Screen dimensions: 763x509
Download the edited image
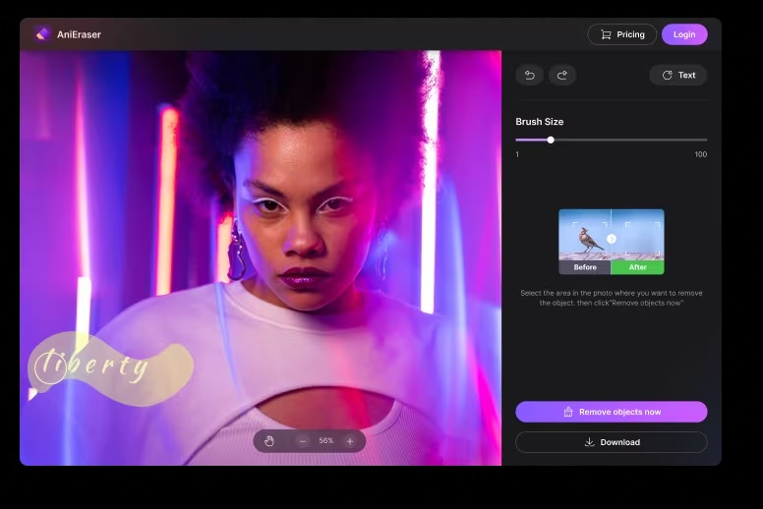612,442
